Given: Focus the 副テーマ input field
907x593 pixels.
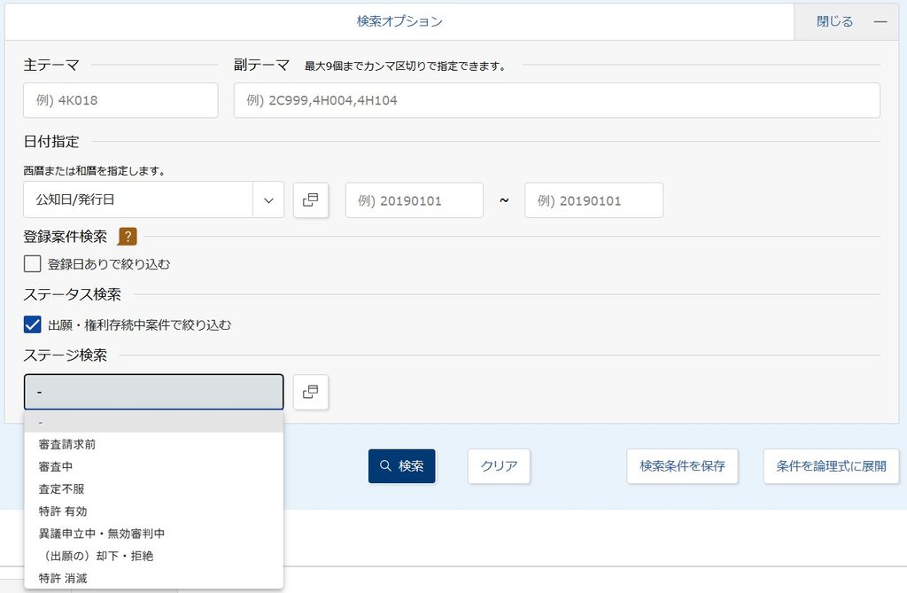Looking at the screenshot, I should 557,100.
